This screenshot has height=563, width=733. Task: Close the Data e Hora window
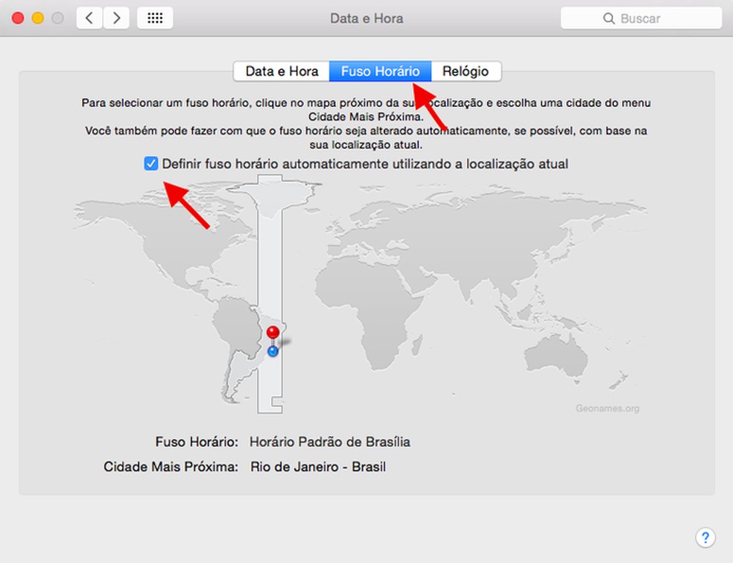point(18,18)
